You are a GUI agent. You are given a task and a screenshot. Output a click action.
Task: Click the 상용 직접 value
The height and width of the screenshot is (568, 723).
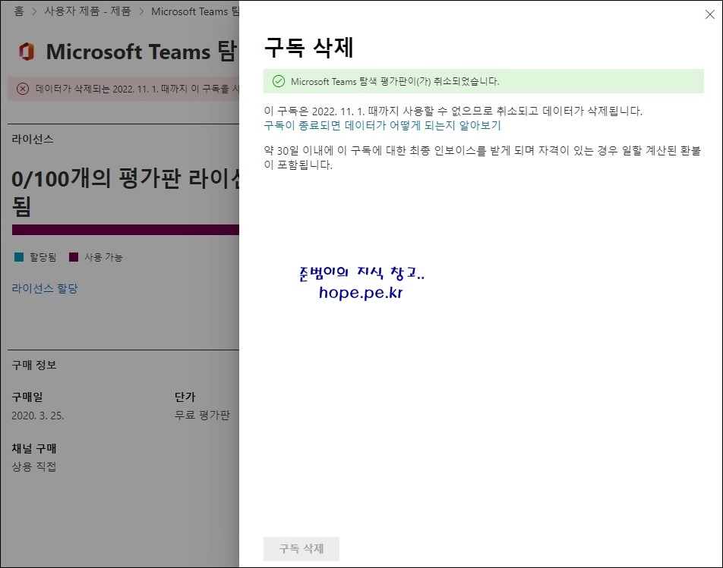point(33,466)
